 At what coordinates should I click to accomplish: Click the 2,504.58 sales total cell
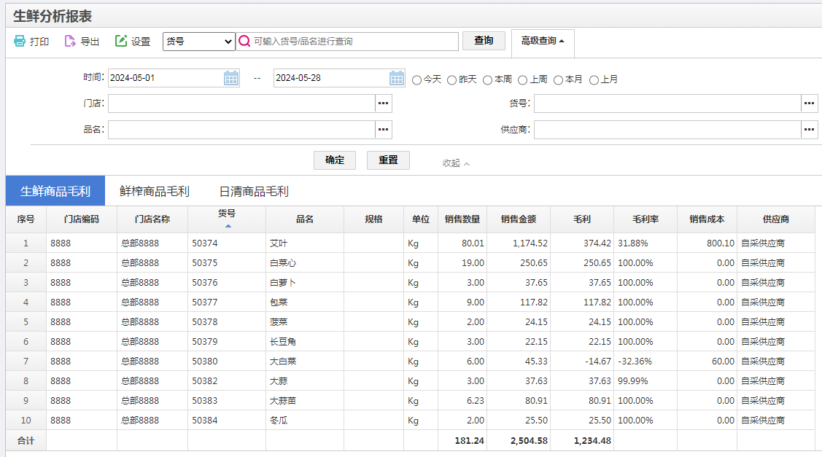(519, 441)
